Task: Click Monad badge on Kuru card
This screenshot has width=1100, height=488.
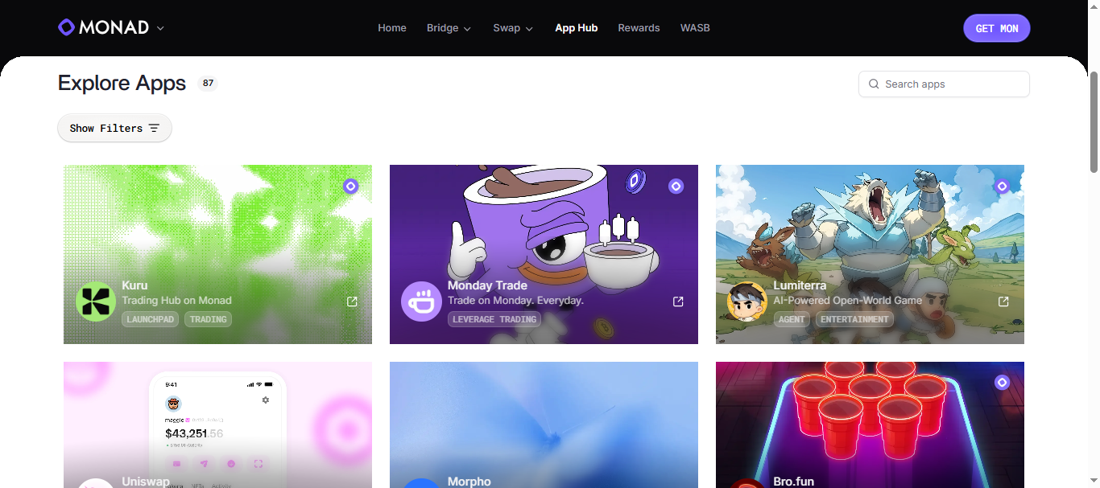Action: click(350, 187)
